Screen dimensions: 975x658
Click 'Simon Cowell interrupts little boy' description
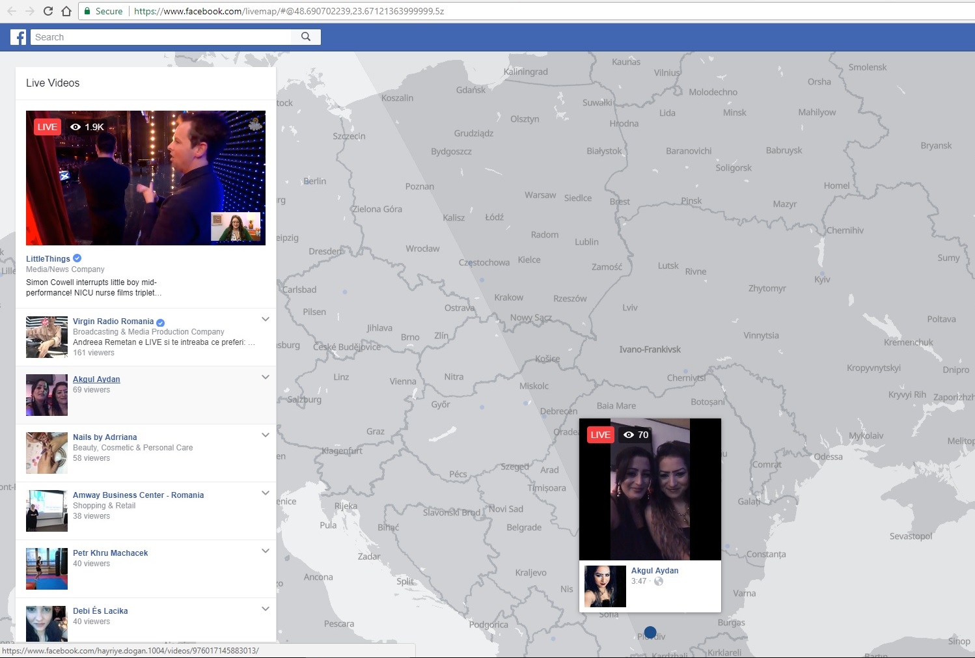pos(94,288)
